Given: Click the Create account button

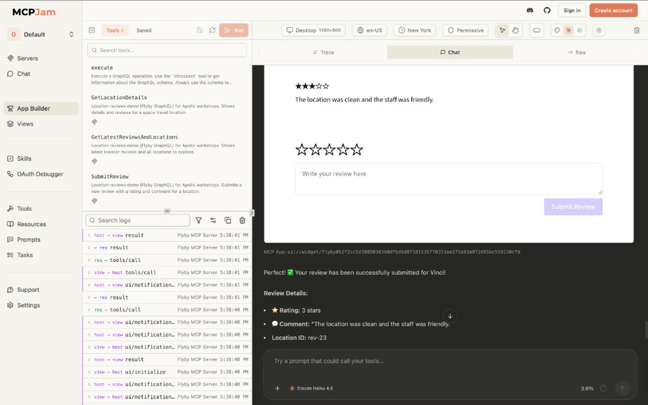Looking at the screenshot, I should tap(612, 10).
